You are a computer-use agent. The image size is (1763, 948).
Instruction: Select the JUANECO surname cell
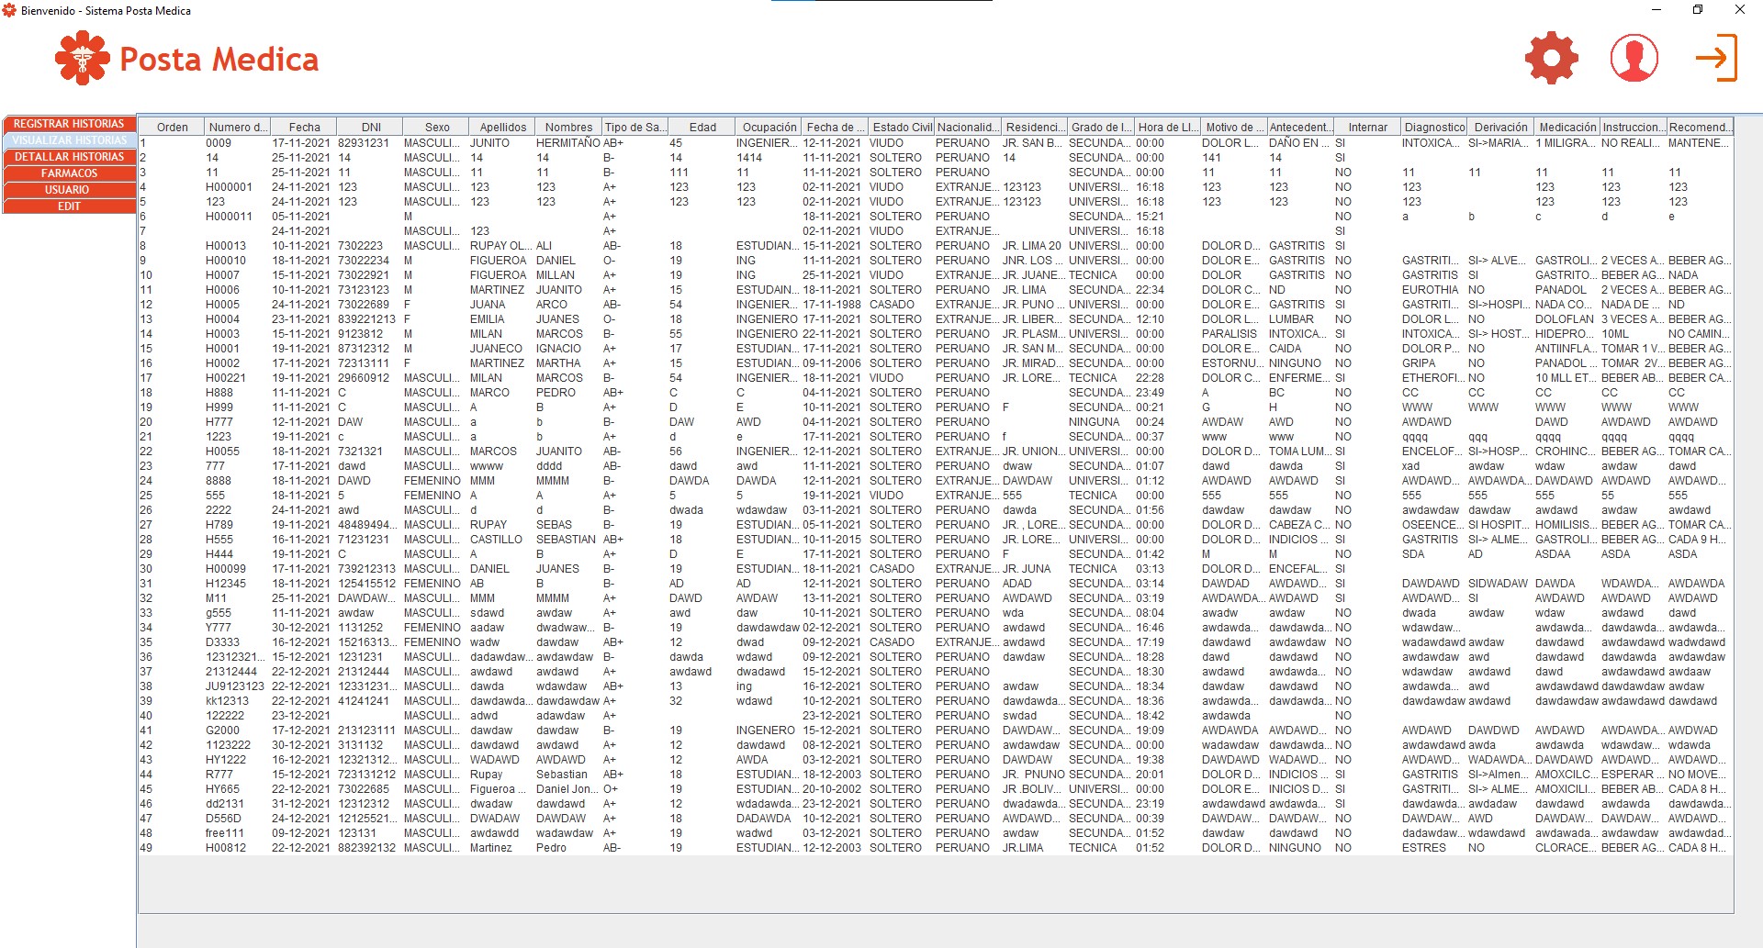pyautogui.click(x=501, y=349)
